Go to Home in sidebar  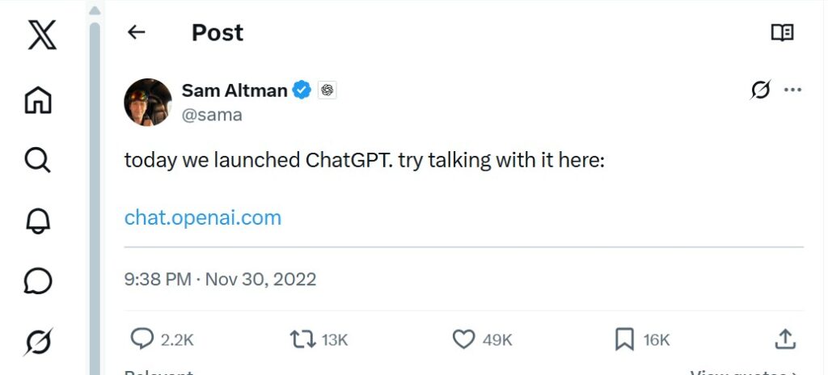38,100
